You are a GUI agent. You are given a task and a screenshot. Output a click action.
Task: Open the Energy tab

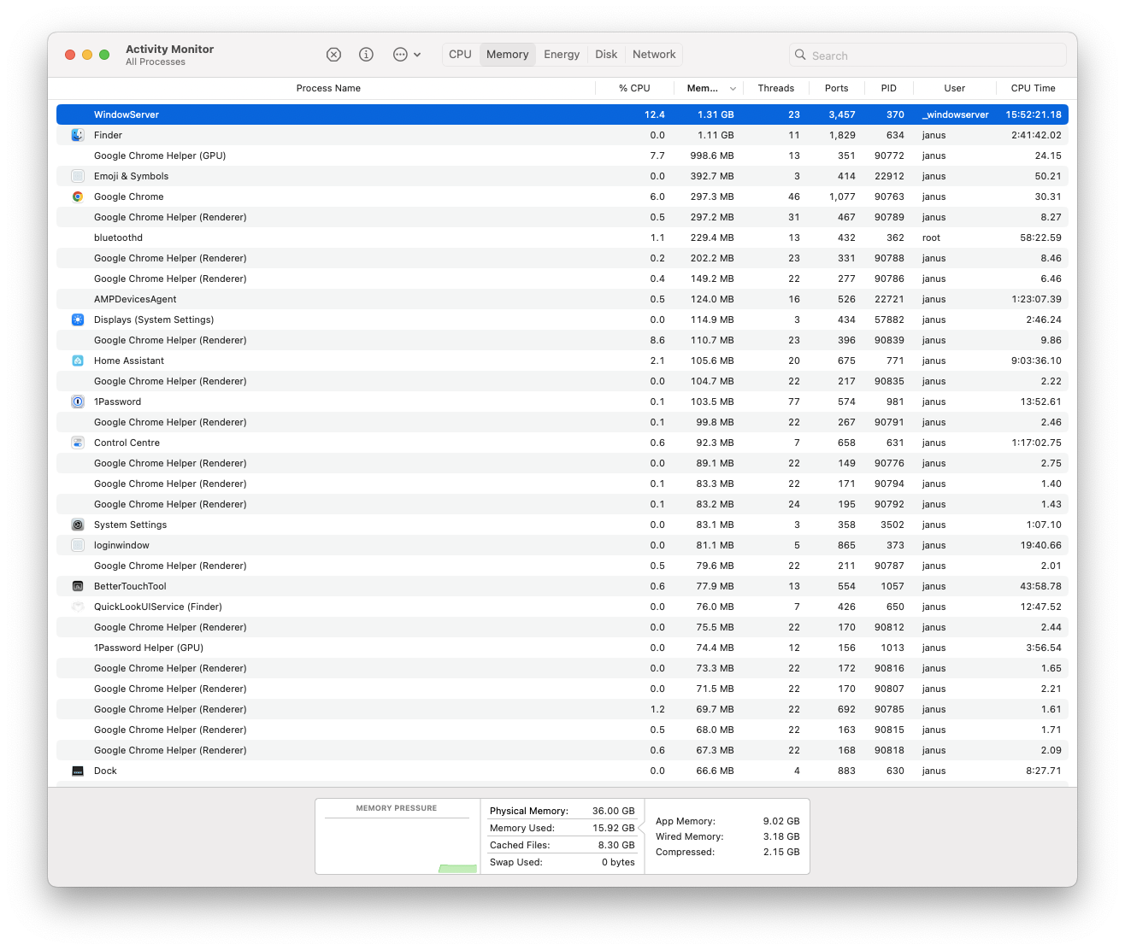(562, 55)
